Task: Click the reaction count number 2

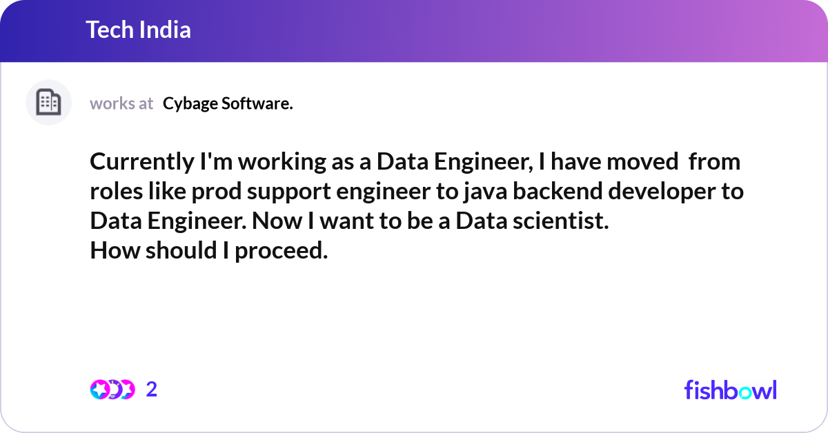Action: 152,390
